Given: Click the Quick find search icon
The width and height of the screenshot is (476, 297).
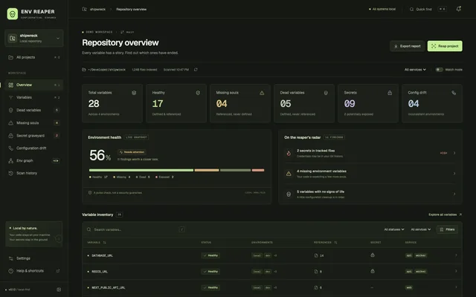Looking at the screenshot, I should click(x=411, y=10).
